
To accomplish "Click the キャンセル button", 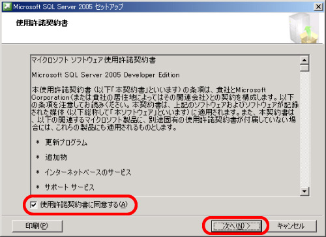I will (291, 226).
